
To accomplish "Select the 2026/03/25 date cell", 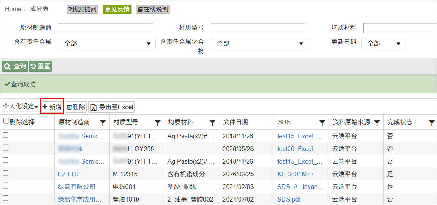I will coord(238,174).
